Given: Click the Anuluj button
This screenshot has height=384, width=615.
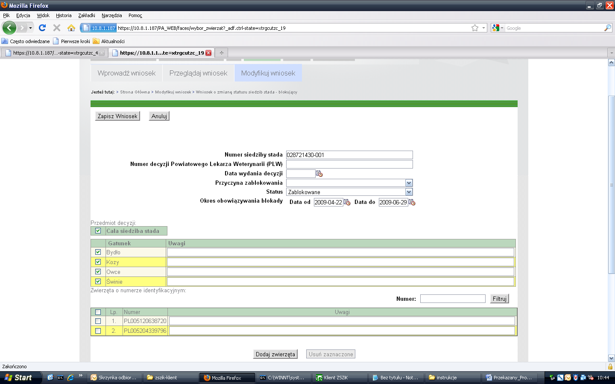Looking at the screenshot, I should point(159,116).
